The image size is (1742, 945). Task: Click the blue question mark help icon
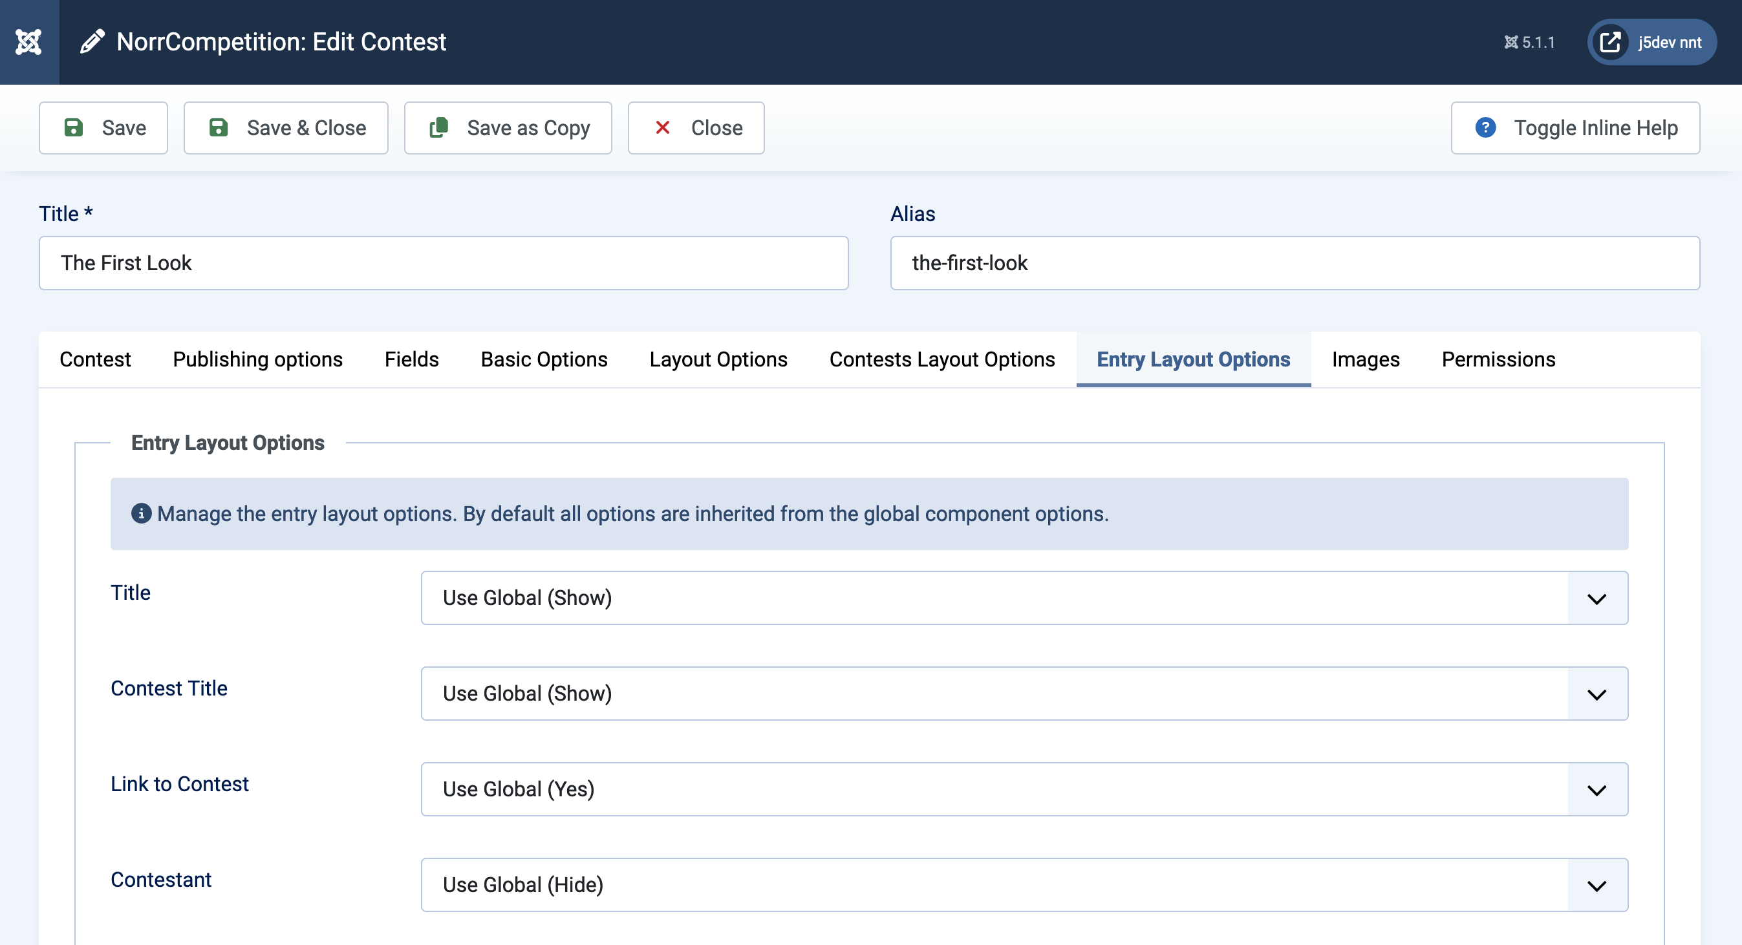1485,128
